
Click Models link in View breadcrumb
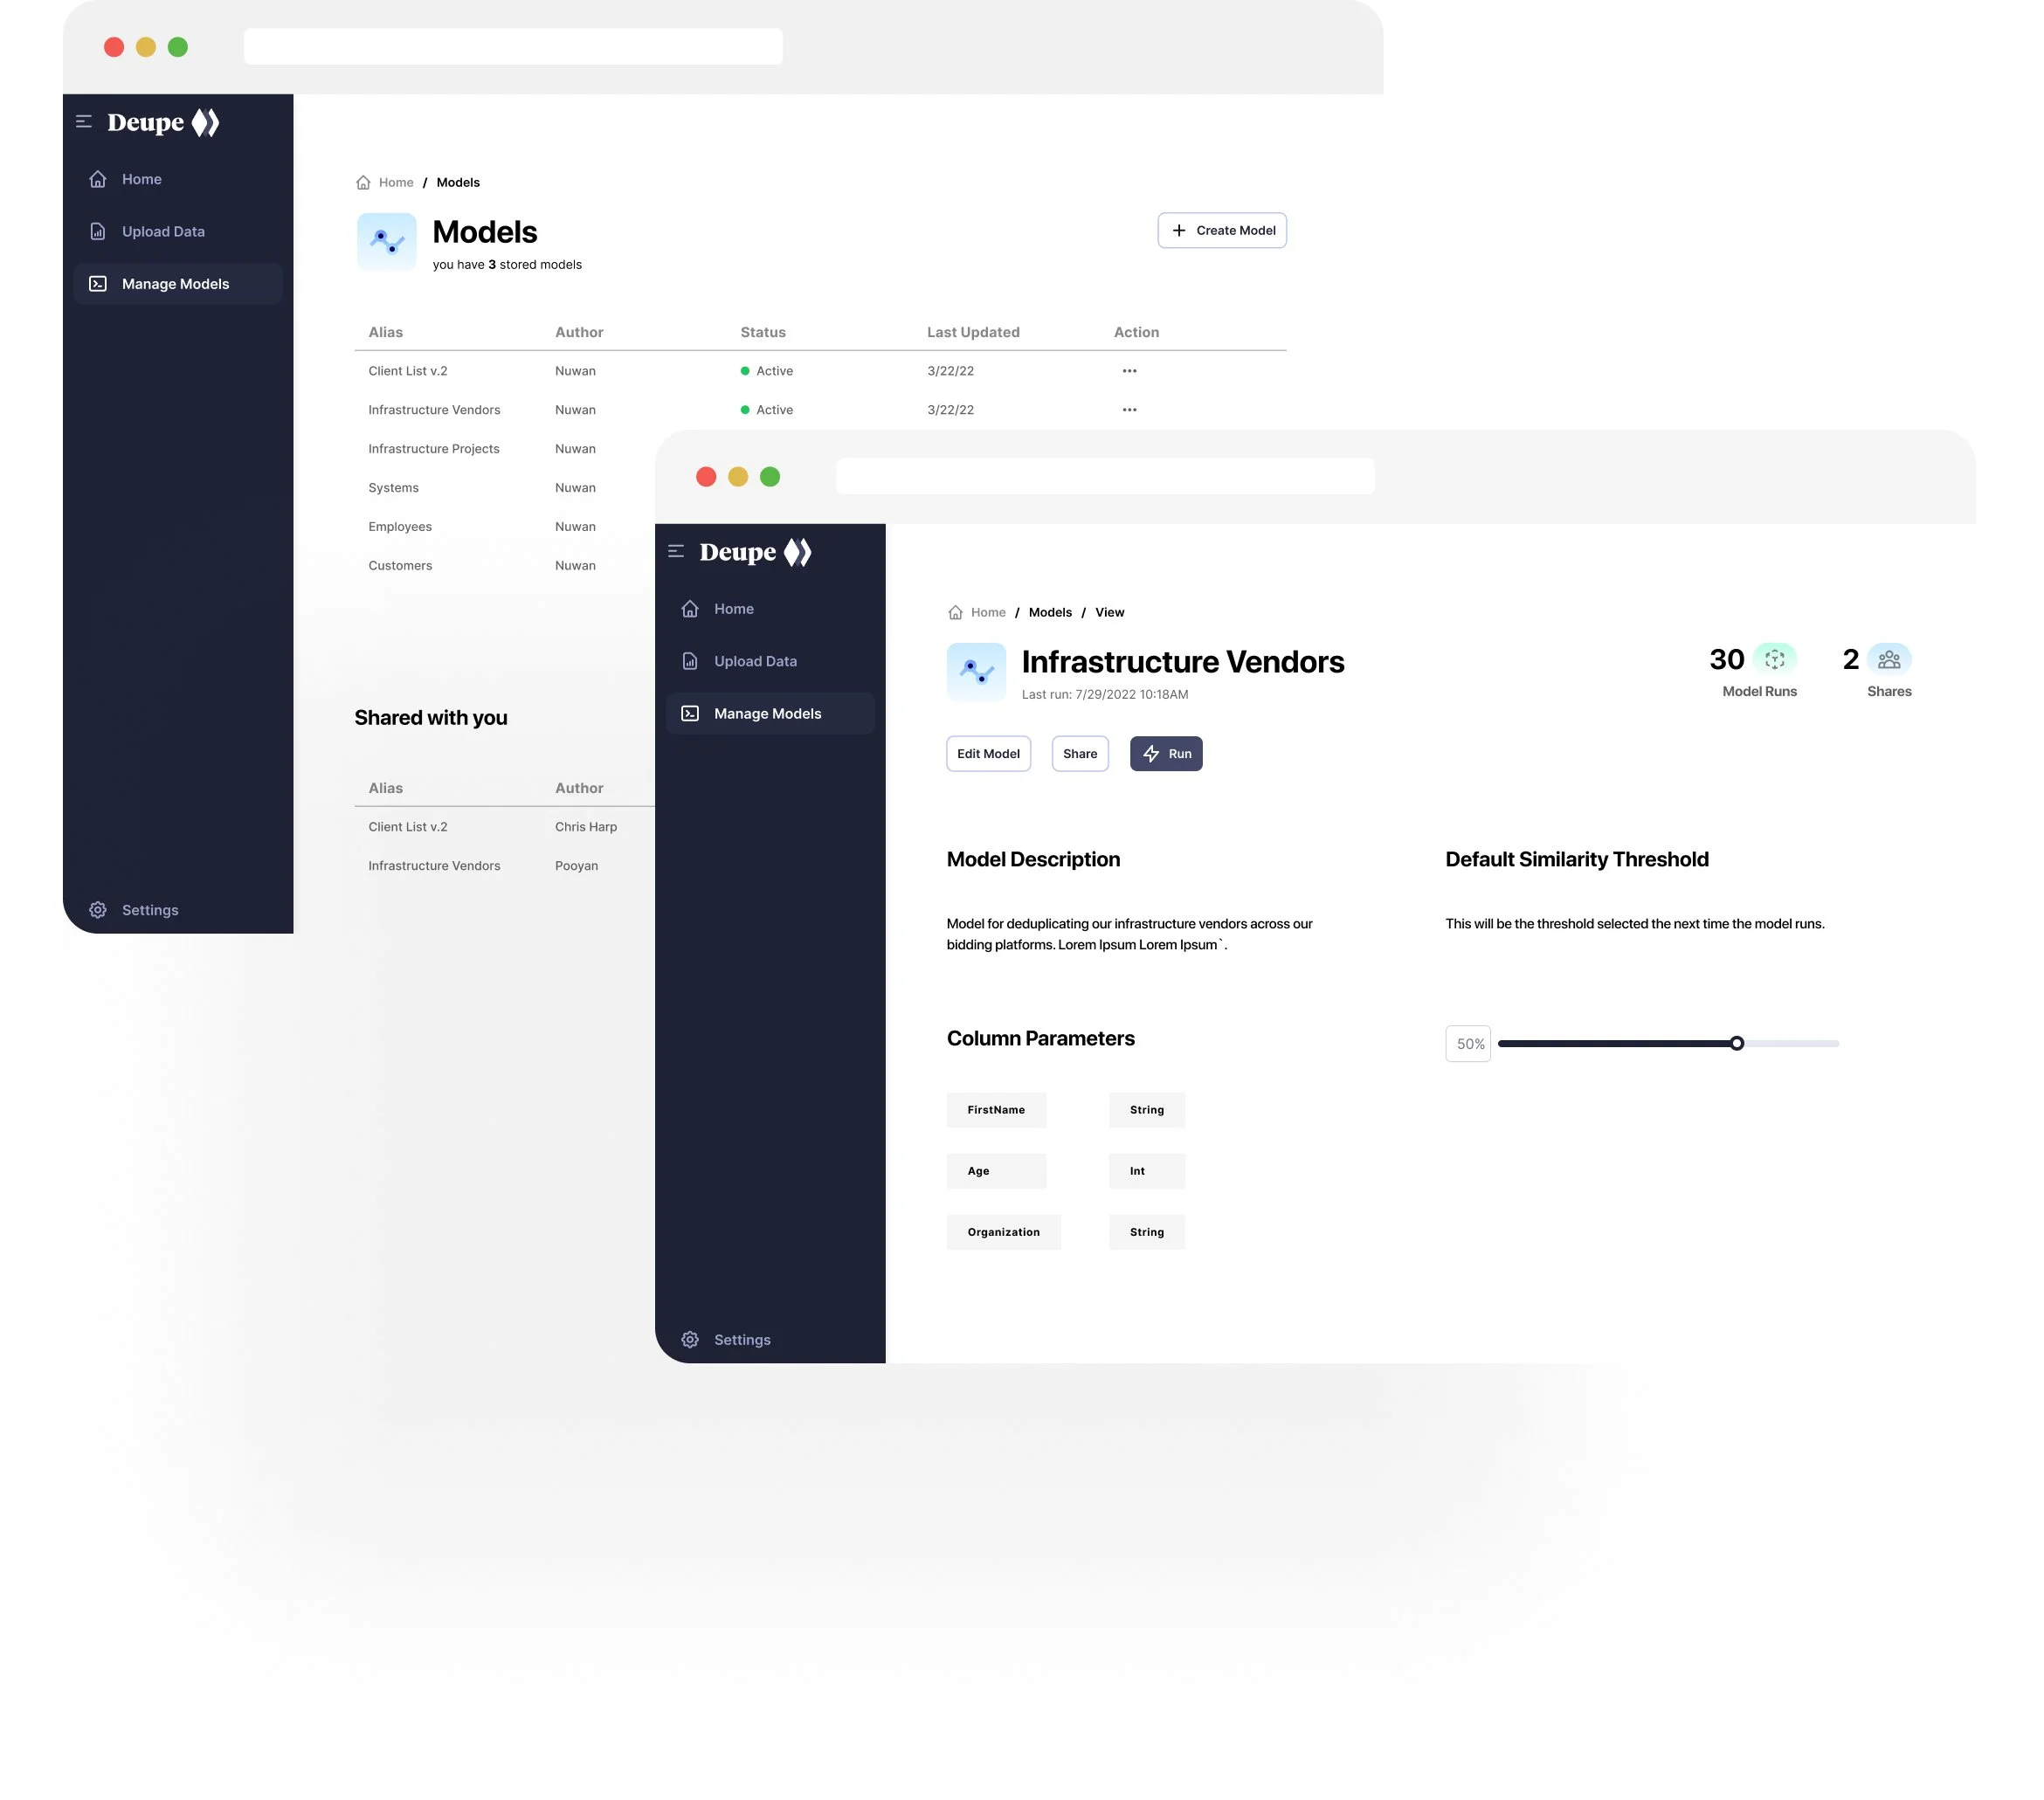pyautogui.click(x=1049, y=613)
